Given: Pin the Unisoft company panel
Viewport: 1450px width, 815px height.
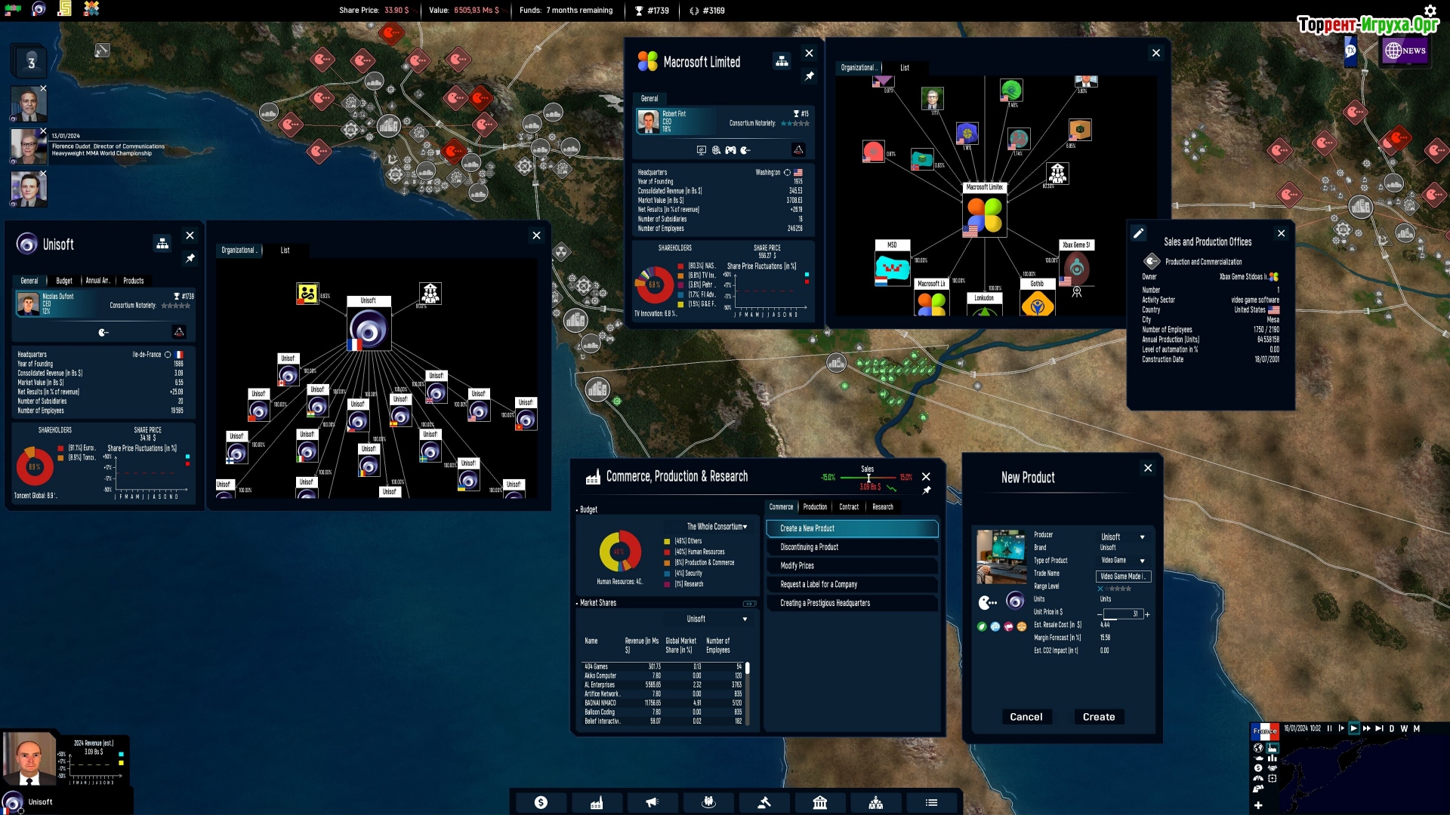Looking at the screenshot, I should [x=190, y=258].
